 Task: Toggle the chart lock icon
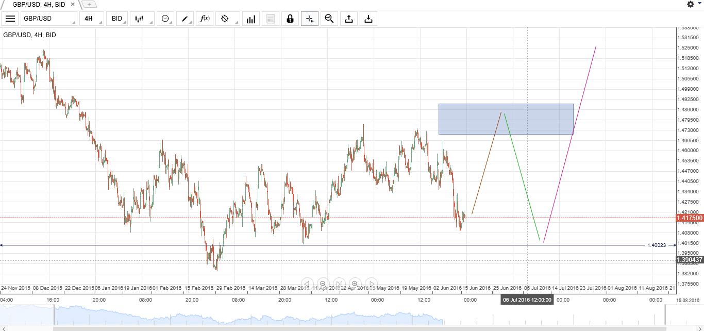click(x=290, y=19)
